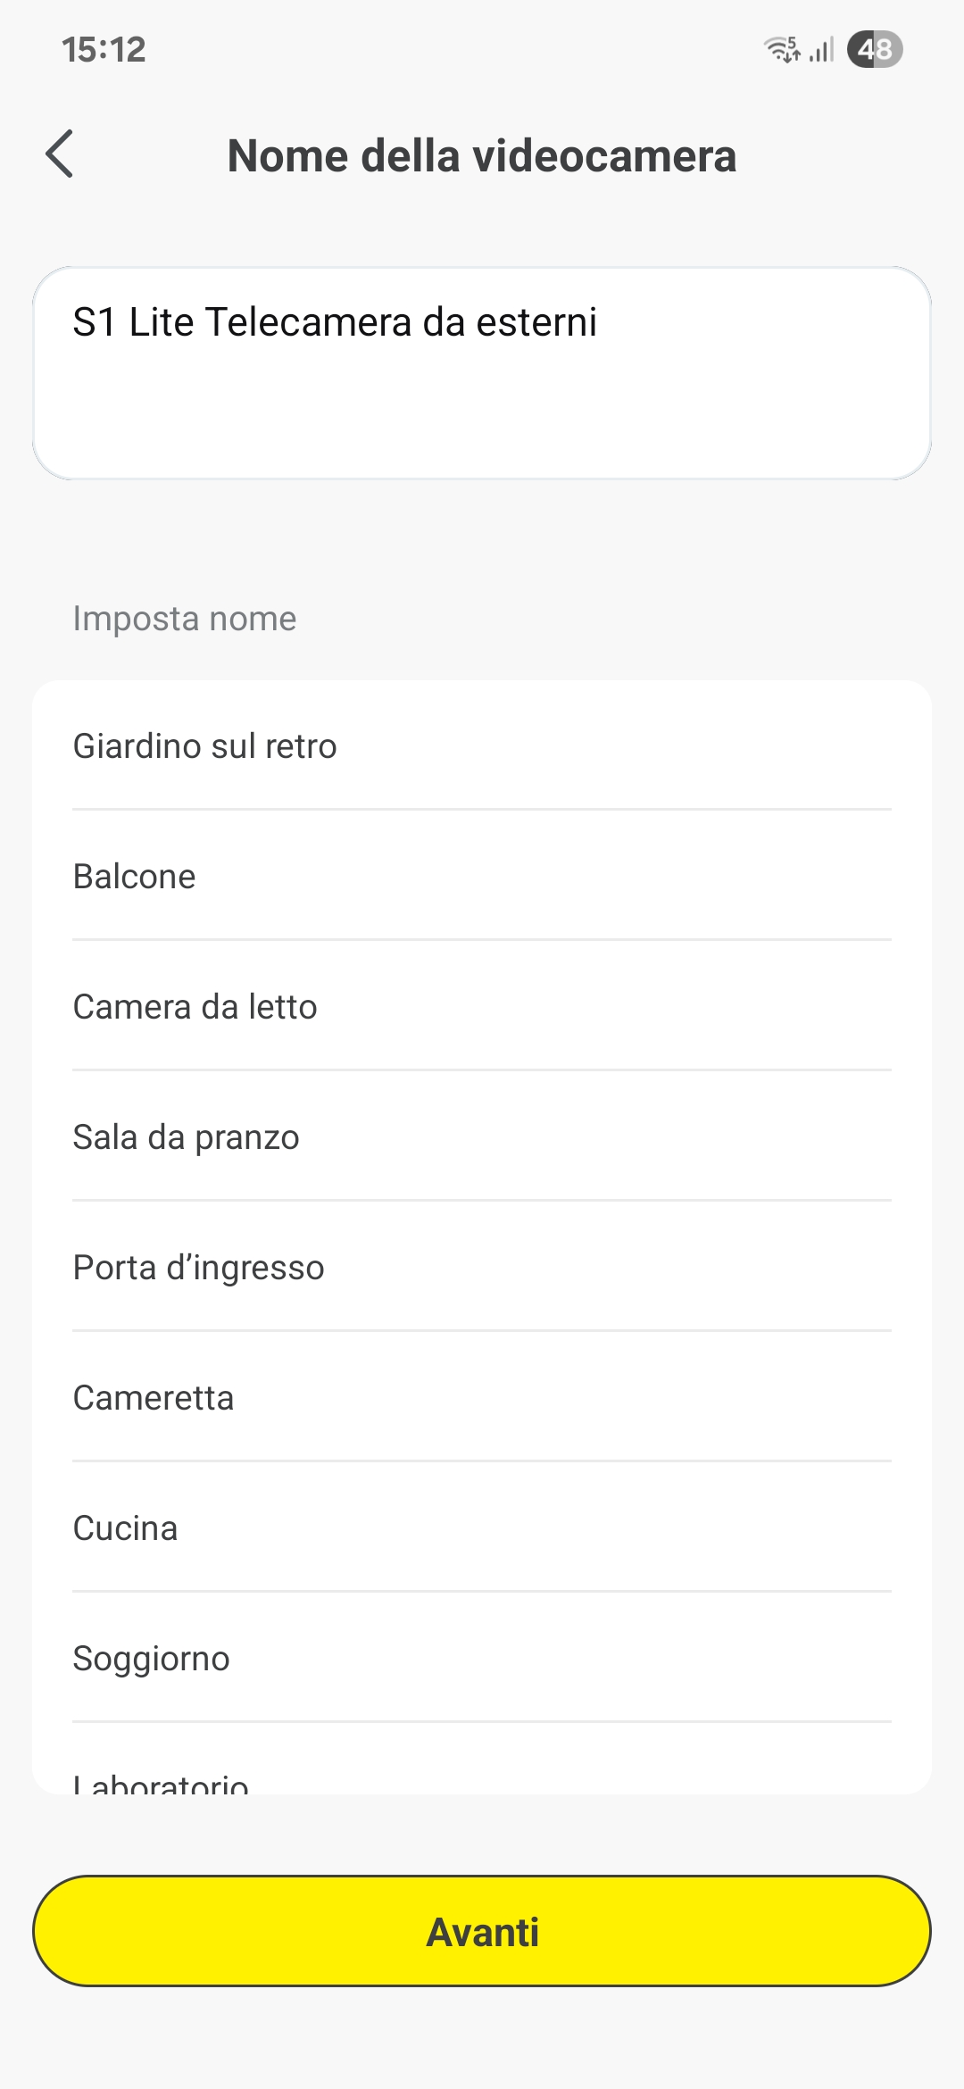Image resolution: width=964 pixels, height=2089 pixels.
Task: Tap the battery level indicator
Action: [x=875, y=49]
